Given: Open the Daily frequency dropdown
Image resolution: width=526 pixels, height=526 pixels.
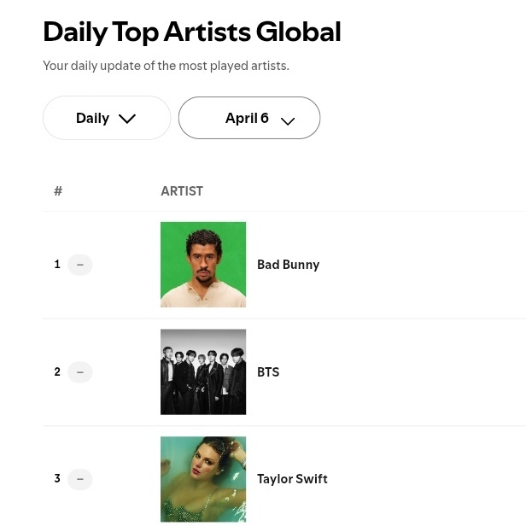Looking at the screenshot, I should 107,118.
